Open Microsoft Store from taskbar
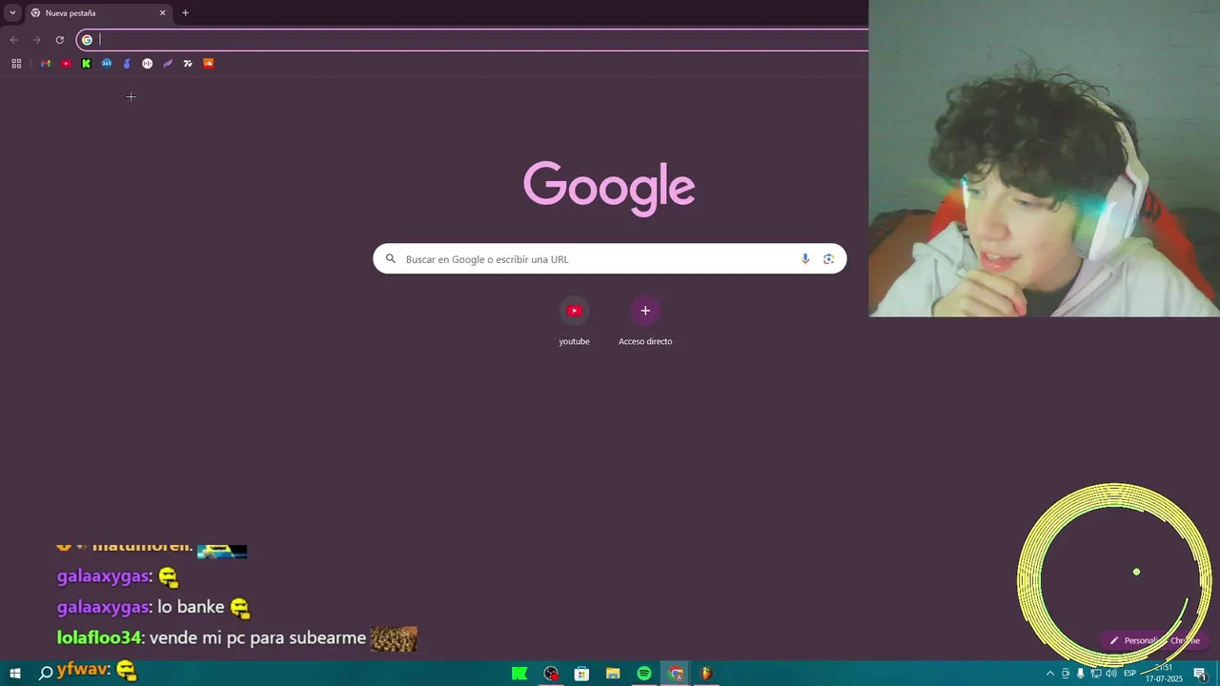 tap(581, 674)
